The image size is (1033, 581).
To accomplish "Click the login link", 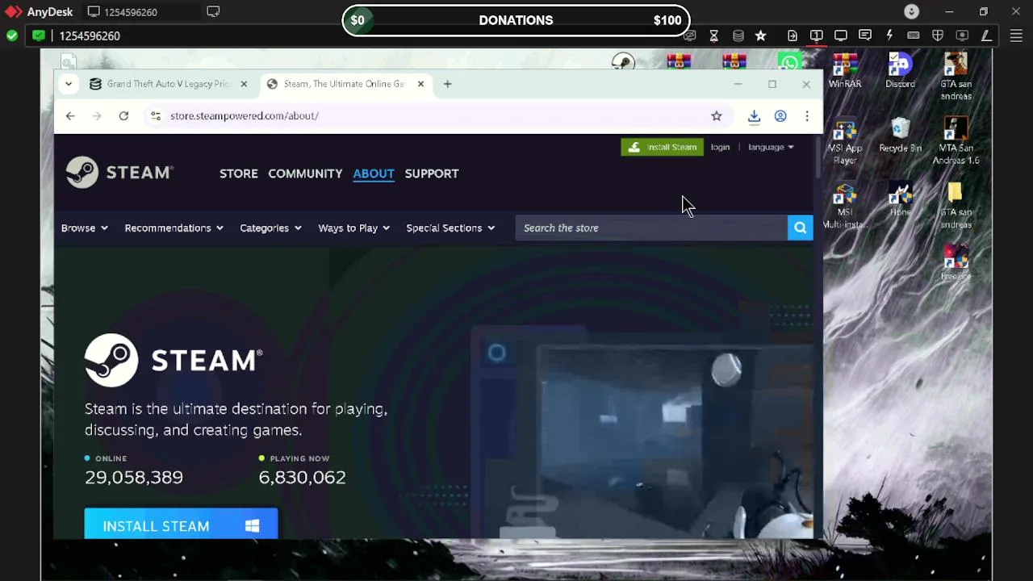I will point(720,147).
